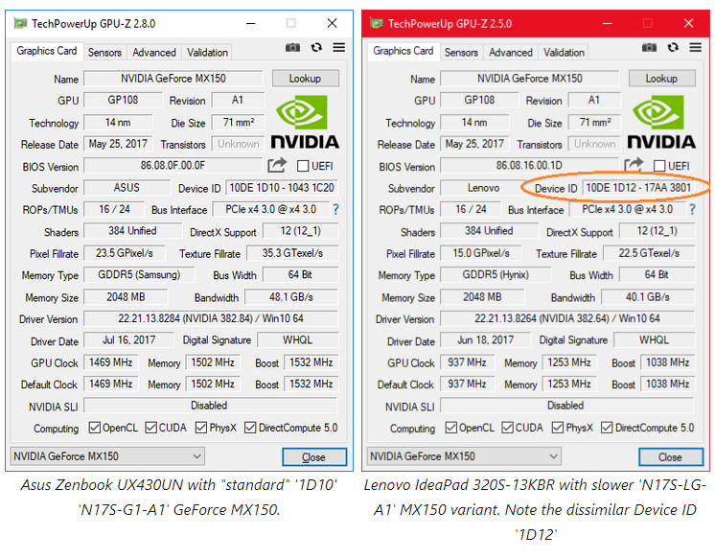
Task: Switch to Advanced tab in GPU-Z 2.8.0
Action: point(154,53)
